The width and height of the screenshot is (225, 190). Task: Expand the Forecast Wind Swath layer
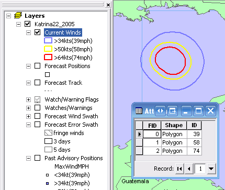28,116
